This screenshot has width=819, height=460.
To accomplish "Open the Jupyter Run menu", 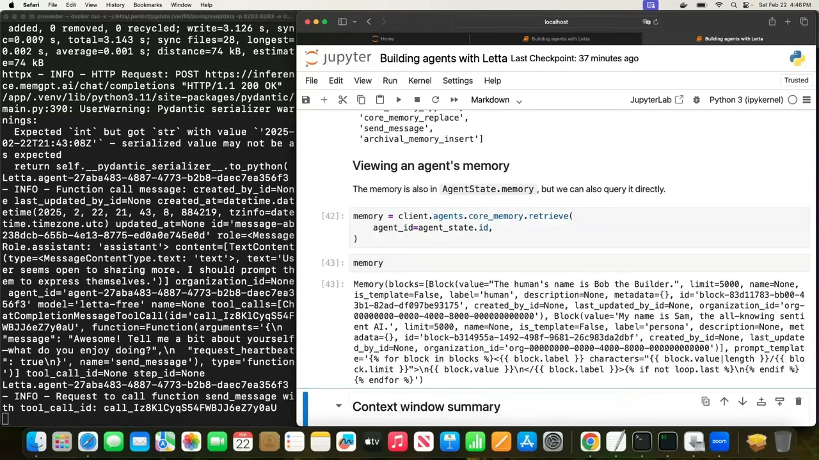I will pyautogui.click(x=390, y=80).
